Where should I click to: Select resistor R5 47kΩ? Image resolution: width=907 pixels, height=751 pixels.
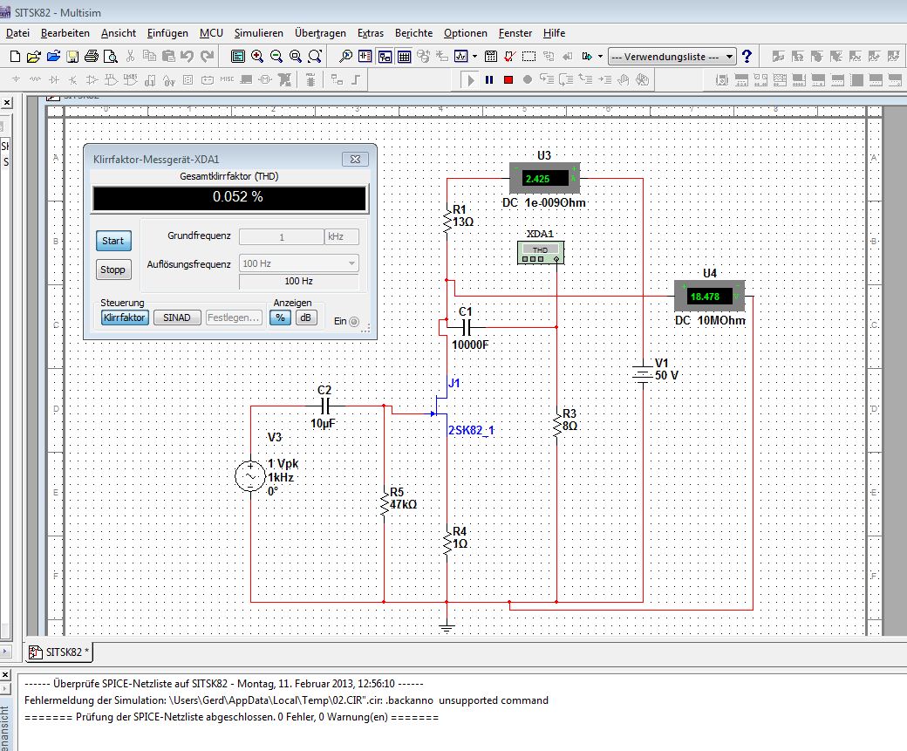pos(384,502)
